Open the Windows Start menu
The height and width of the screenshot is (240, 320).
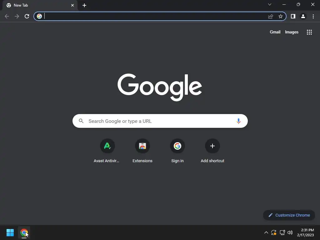(10, 232)
